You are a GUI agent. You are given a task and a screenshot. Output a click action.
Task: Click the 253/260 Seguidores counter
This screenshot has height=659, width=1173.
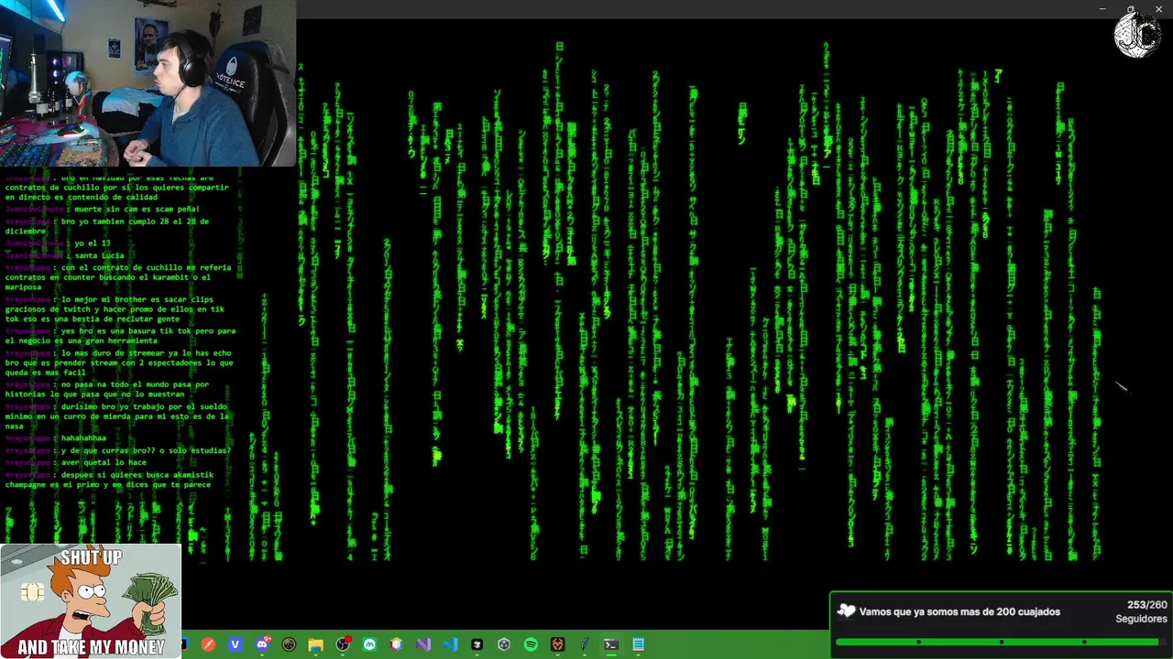point(1142,611)
